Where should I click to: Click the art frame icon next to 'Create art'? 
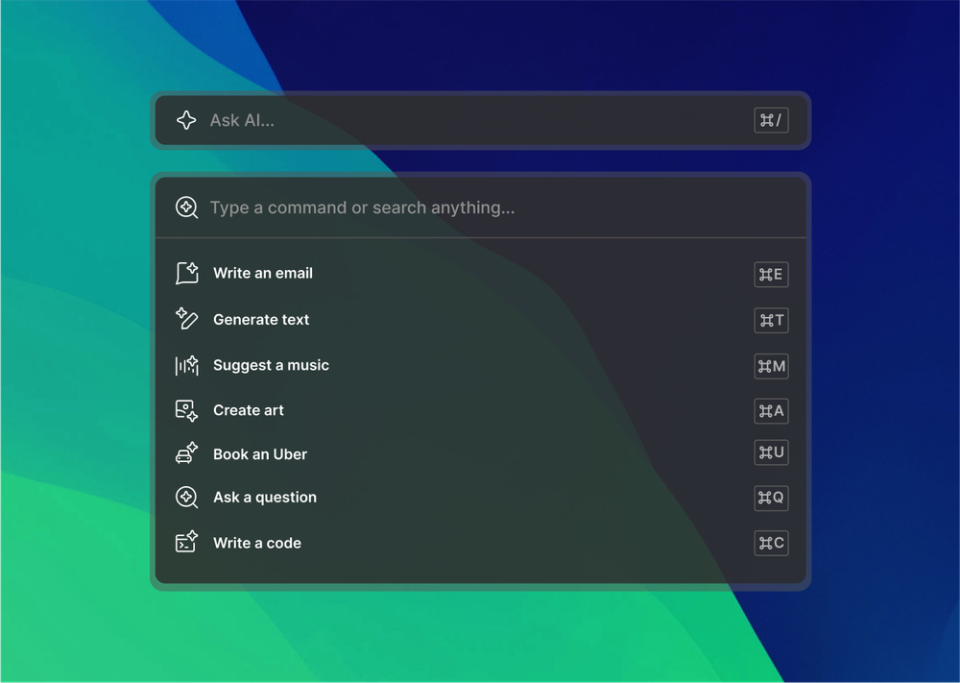(x=188, y=410)
